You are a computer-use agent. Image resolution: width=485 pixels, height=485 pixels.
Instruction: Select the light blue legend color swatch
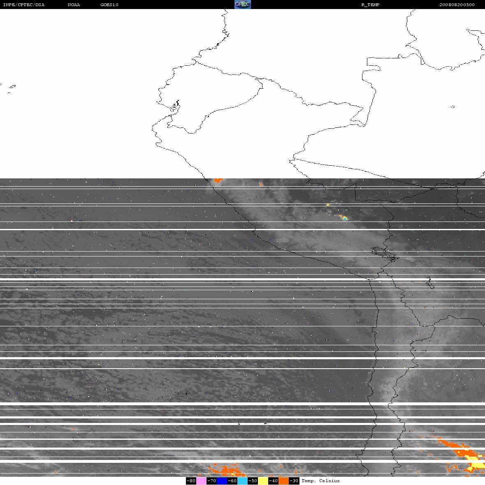point(243,480)
